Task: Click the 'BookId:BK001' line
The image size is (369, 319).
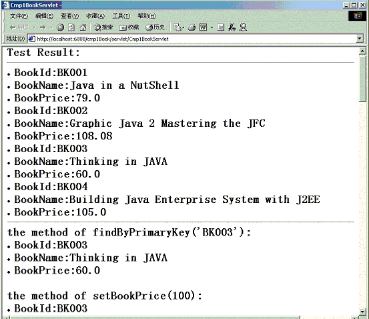Action: [x=51, y=73]
